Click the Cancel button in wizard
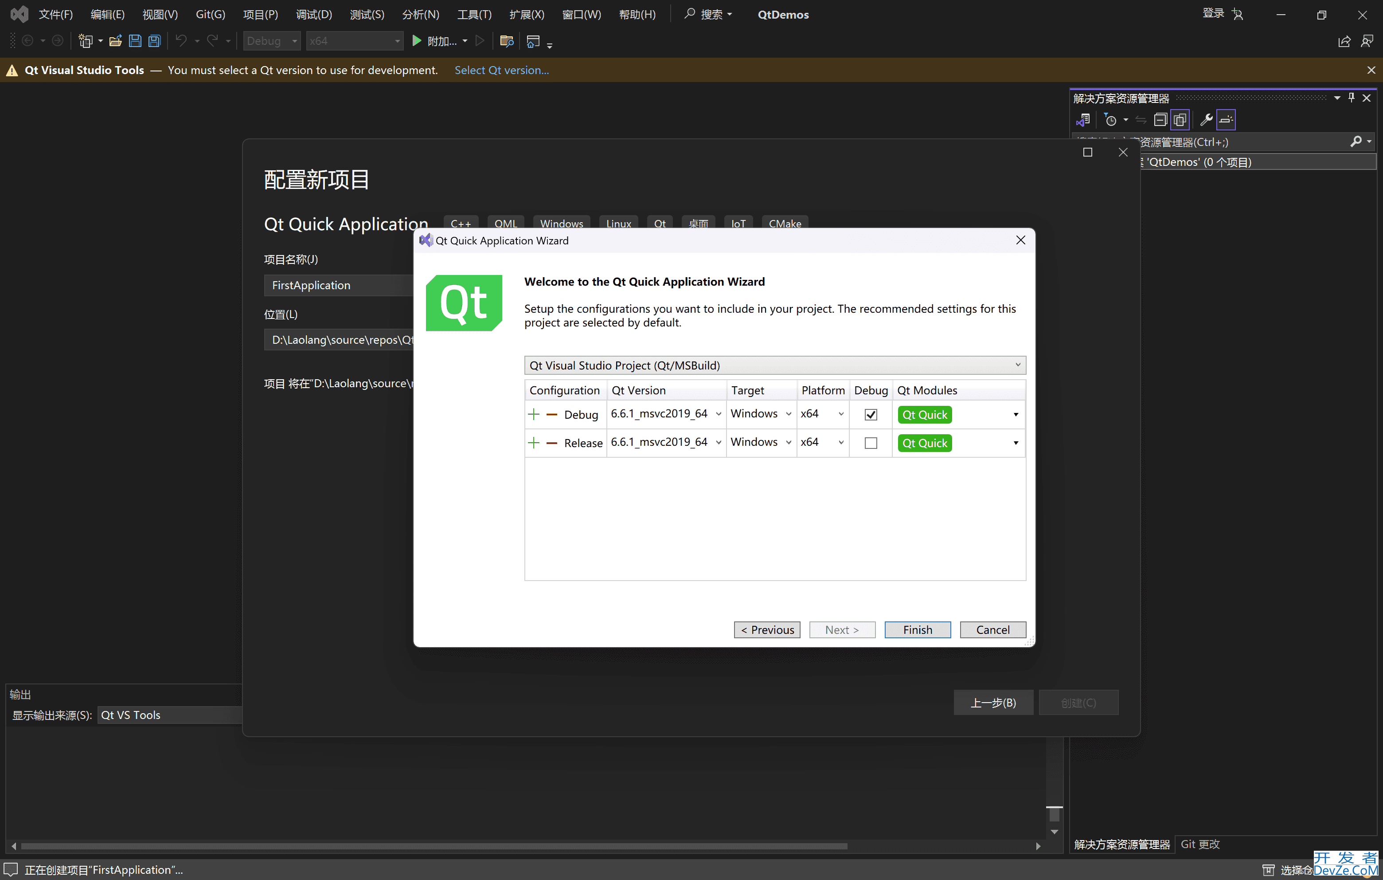The height and width of the screenshot is (880, 1383). [x=992, y=629]
